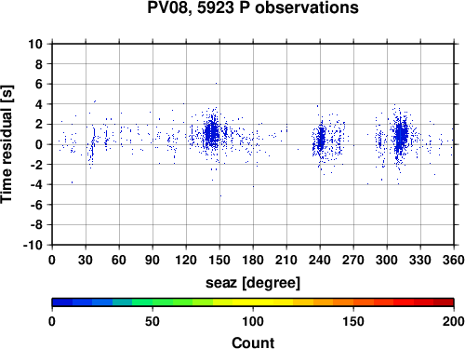Click the yellow segment of the colorbar near 100

pos(253,302)
